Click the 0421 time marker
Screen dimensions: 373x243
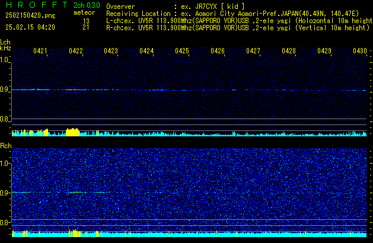pyautogui.click(x=40, y=51)
